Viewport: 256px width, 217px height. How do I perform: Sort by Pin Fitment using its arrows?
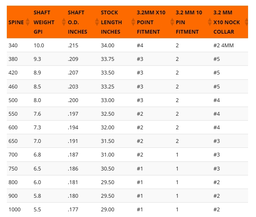point(210,22)
